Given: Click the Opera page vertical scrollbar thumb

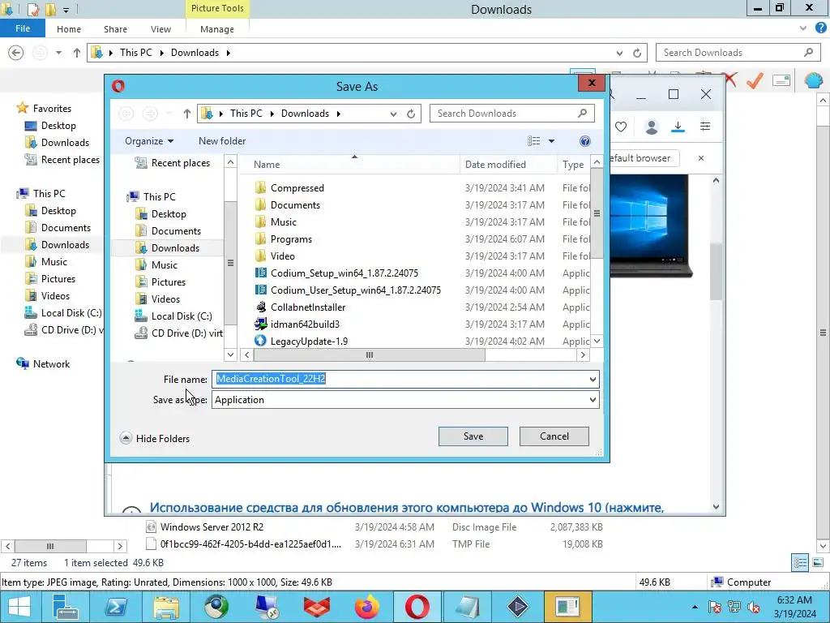Looking at the screenshot, I should coord(716,271).
